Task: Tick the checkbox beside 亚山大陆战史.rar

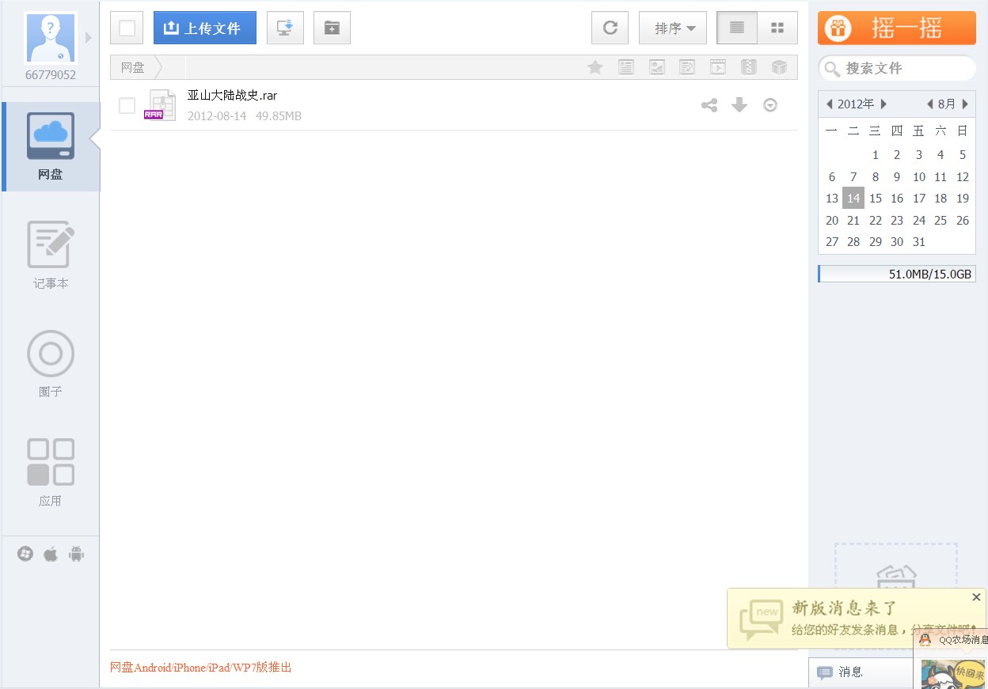Action: click(x=127, y=105)
